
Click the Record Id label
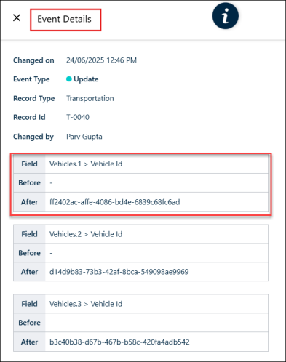tap(29, 117)
